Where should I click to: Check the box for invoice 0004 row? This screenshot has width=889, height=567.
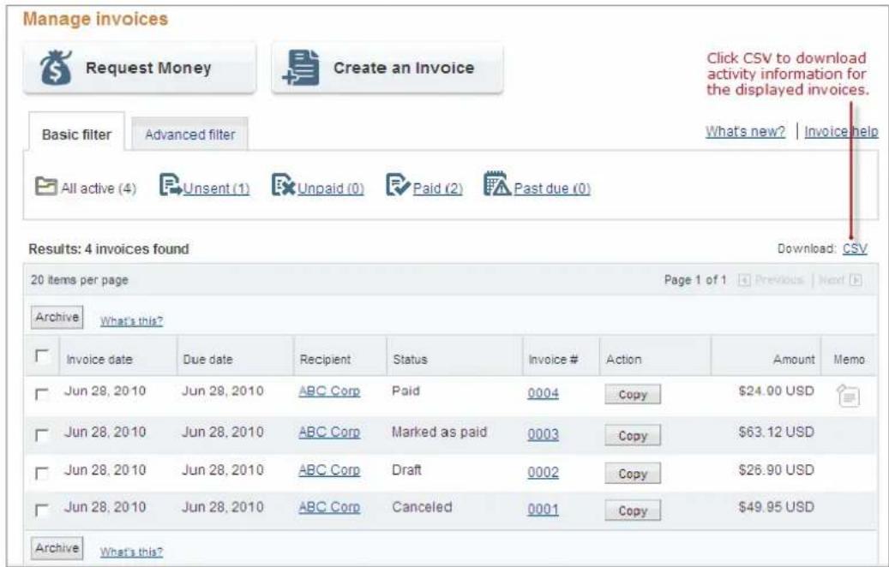(41, 394)
